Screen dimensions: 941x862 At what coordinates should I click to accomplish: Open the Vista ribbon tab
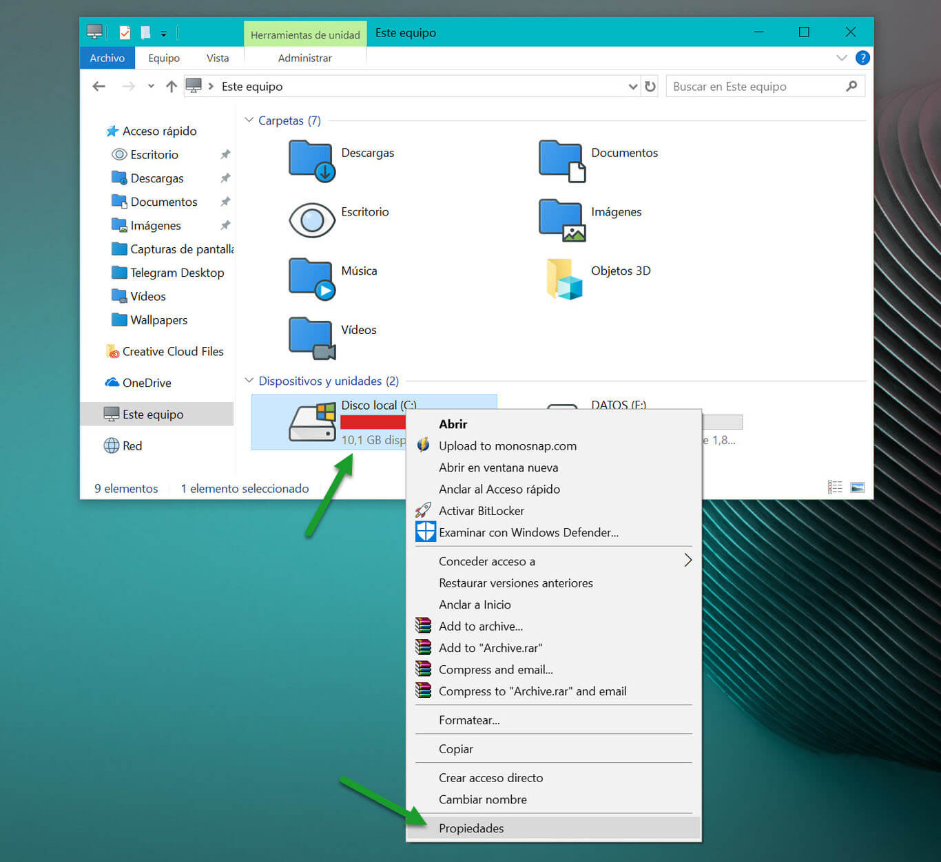click(x=217, y=59)
